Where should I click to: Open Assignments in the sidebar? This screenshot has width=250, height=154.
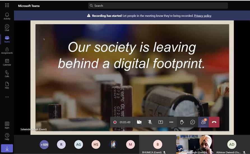coord(7,51)
